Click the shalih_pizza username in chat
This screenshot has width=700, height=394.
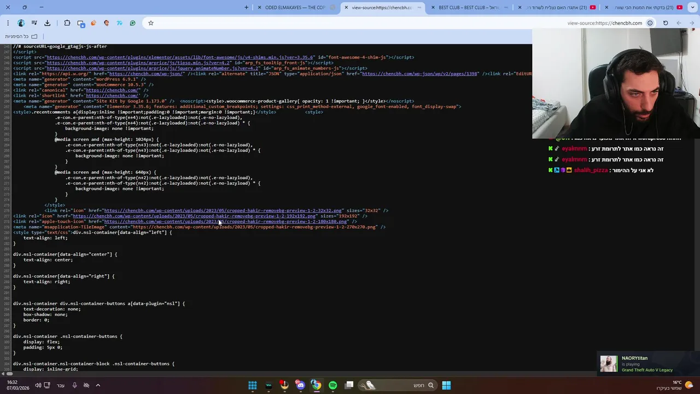591,170
